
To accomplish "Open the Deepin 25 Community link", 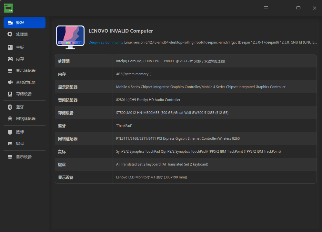I will 106,42.
